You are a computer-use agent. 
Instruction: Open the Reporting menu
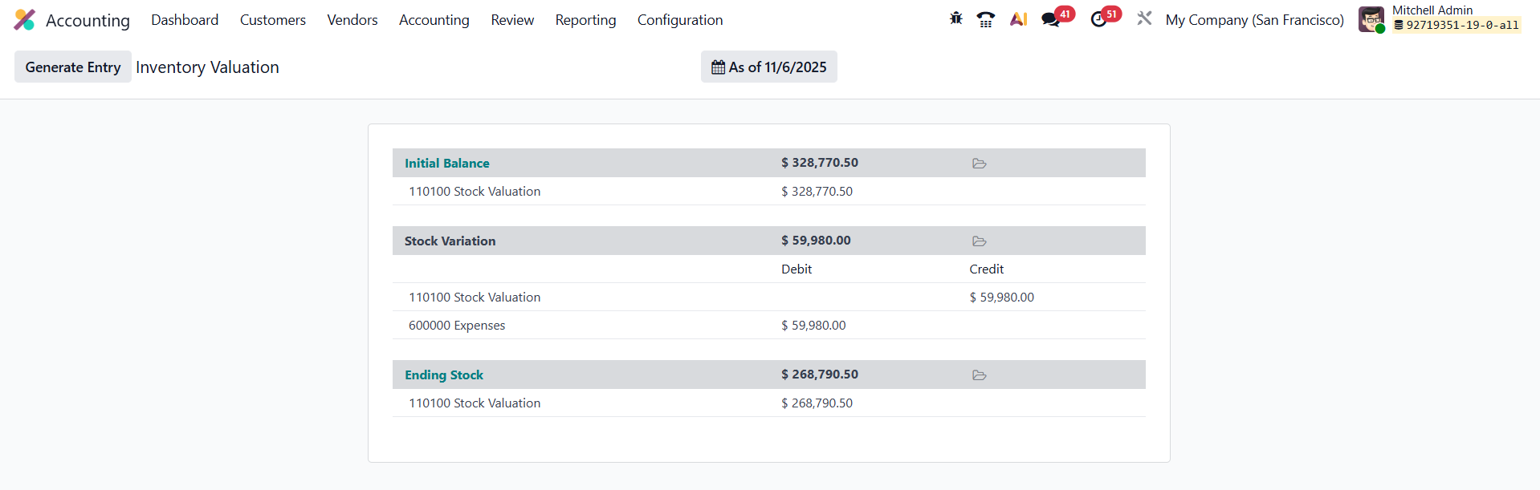click(585, 20)
